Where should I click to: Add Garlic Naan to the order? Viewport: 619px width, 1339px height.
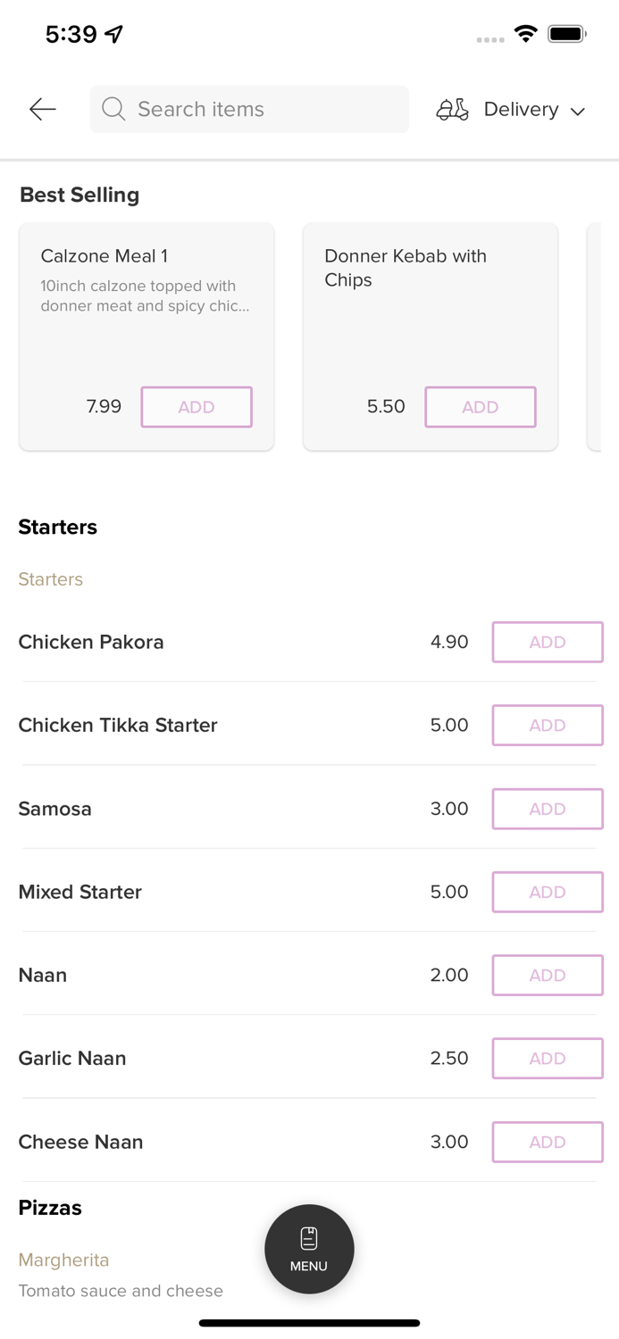point(547,1058)
